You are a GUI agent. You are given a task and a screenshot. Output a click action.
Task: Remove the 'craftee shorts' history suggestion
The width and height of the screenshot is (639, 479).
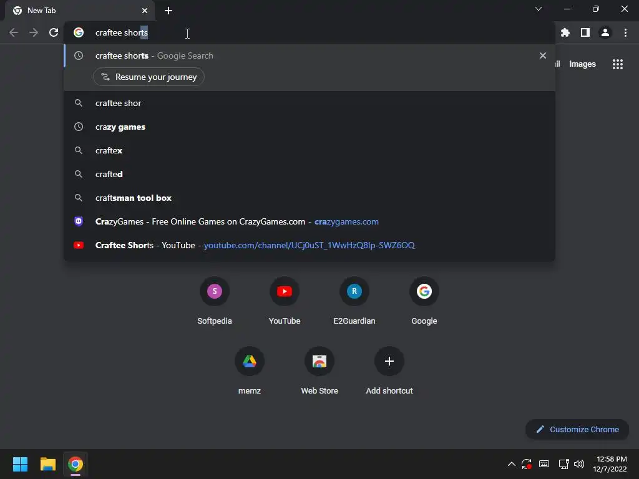pyautogui.click(x=543, y=56)
